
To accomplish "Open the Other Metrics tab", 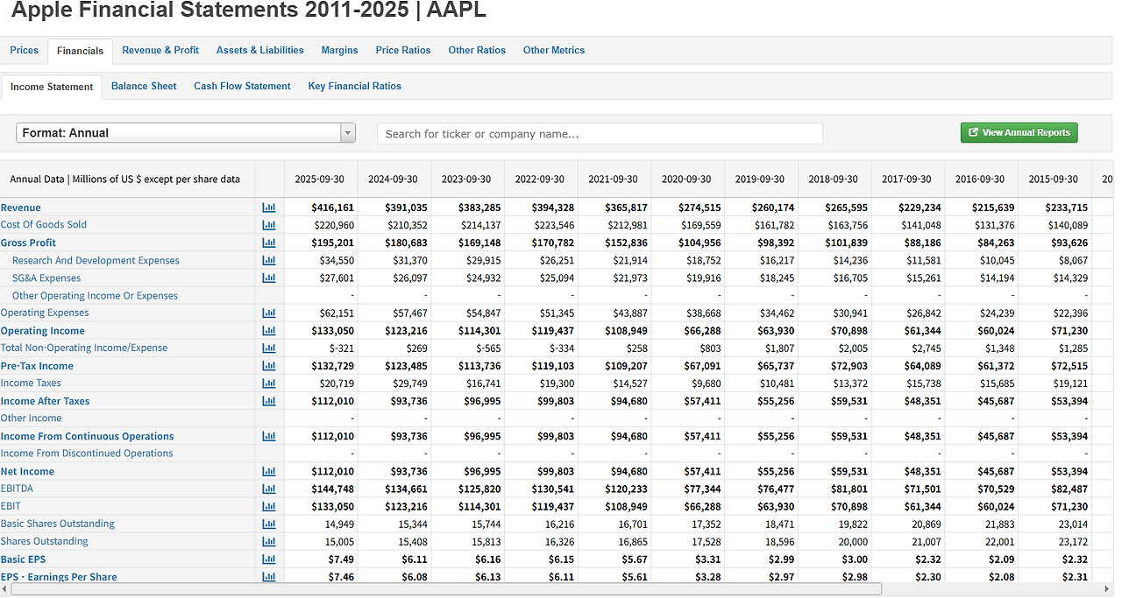I will tap(554, 50).
